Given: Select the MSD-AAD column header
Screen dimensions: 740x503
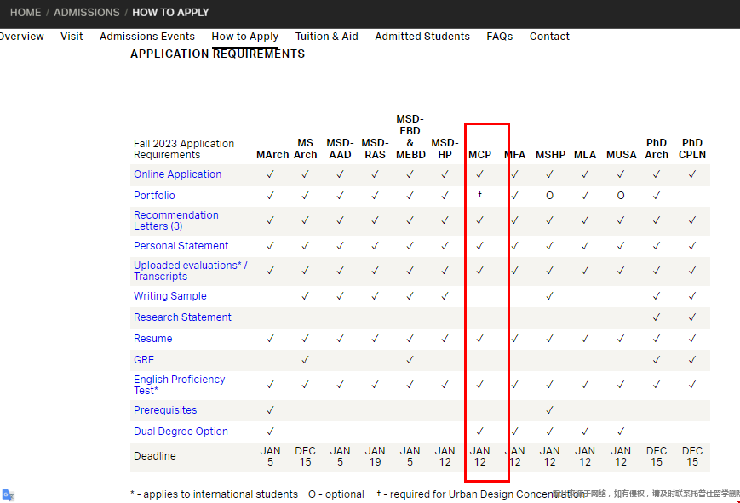Looking at the screenshot, I should (341, 149).
